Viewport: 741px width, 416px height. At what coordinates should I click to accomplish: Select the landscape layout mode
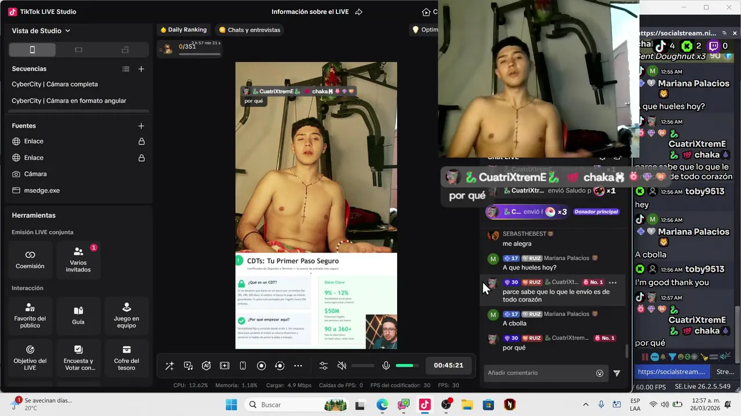(x=79, y=50)
